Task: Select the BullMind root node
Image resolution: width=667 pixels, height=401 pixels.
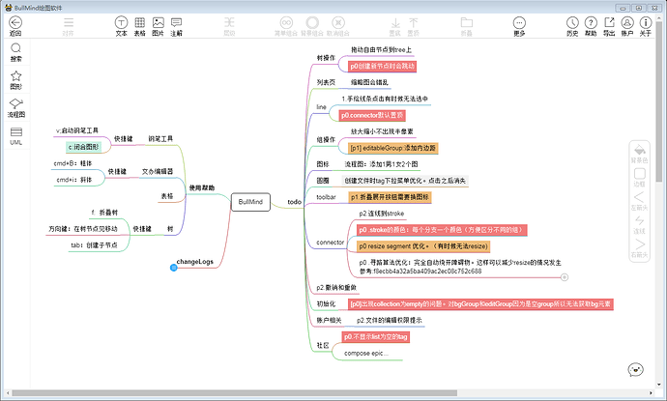Action: click(x=250, y=202)
